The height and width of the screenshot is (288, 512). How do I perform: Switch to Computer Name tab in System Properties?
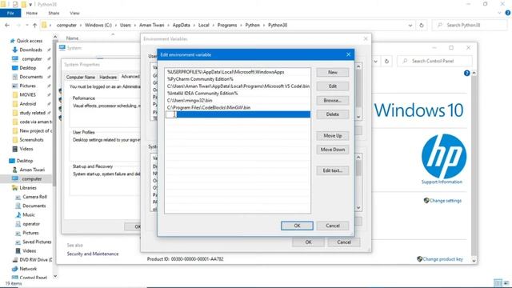coord(81,77)
